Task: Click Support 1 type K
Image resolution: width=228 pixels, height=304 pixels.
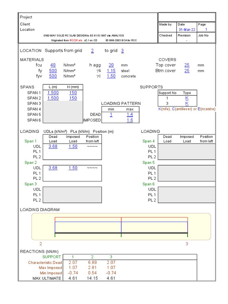Action: click(187, 98)
